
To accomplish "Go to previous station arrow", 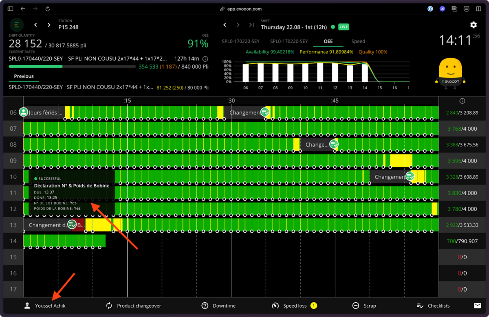I will [36, 25].
